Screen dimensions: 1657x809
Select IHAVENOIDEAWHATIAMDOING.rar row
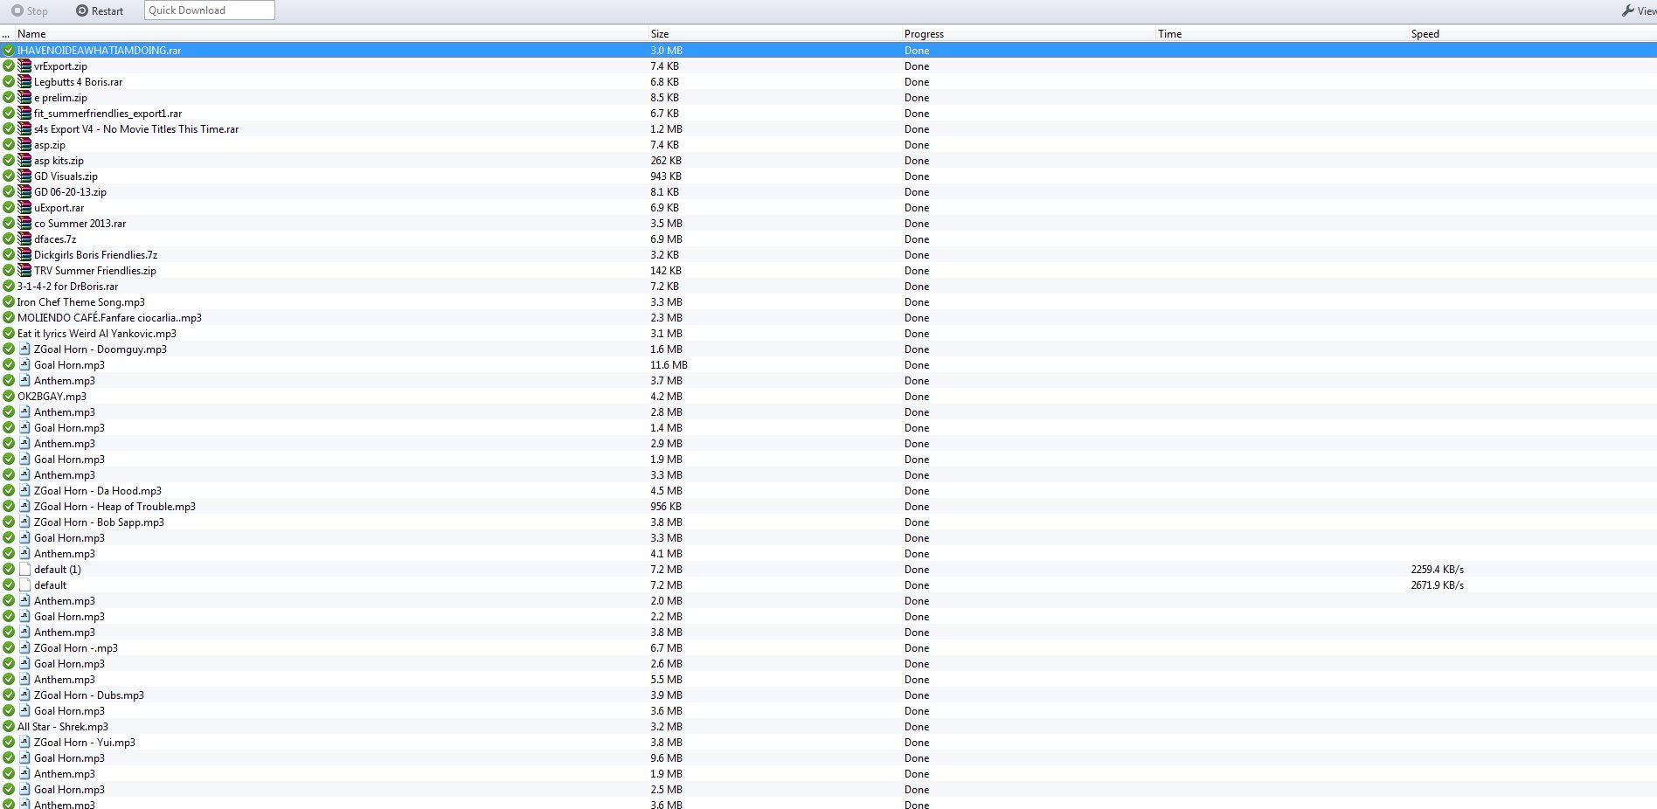828,51
